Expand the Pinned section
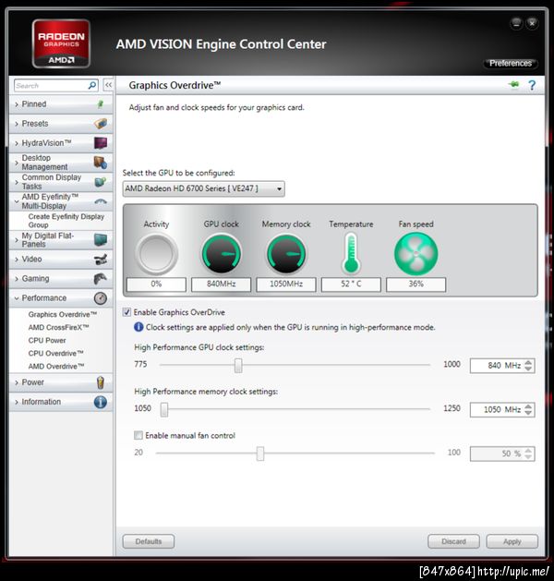 click(17, 104)
